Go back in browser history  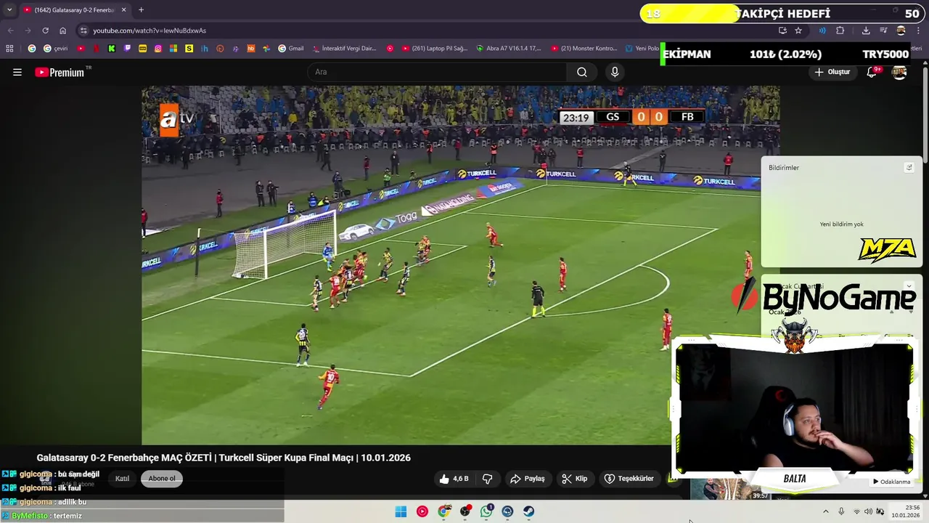(10, 31)
